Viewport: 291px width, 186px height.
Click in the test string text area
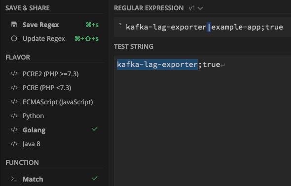pos(203,120)
